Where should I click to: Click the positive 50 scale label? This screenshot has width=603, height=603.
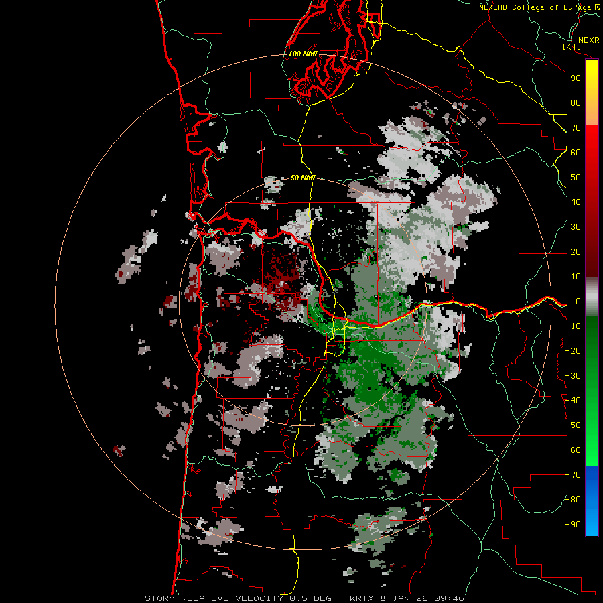[576, 178]
